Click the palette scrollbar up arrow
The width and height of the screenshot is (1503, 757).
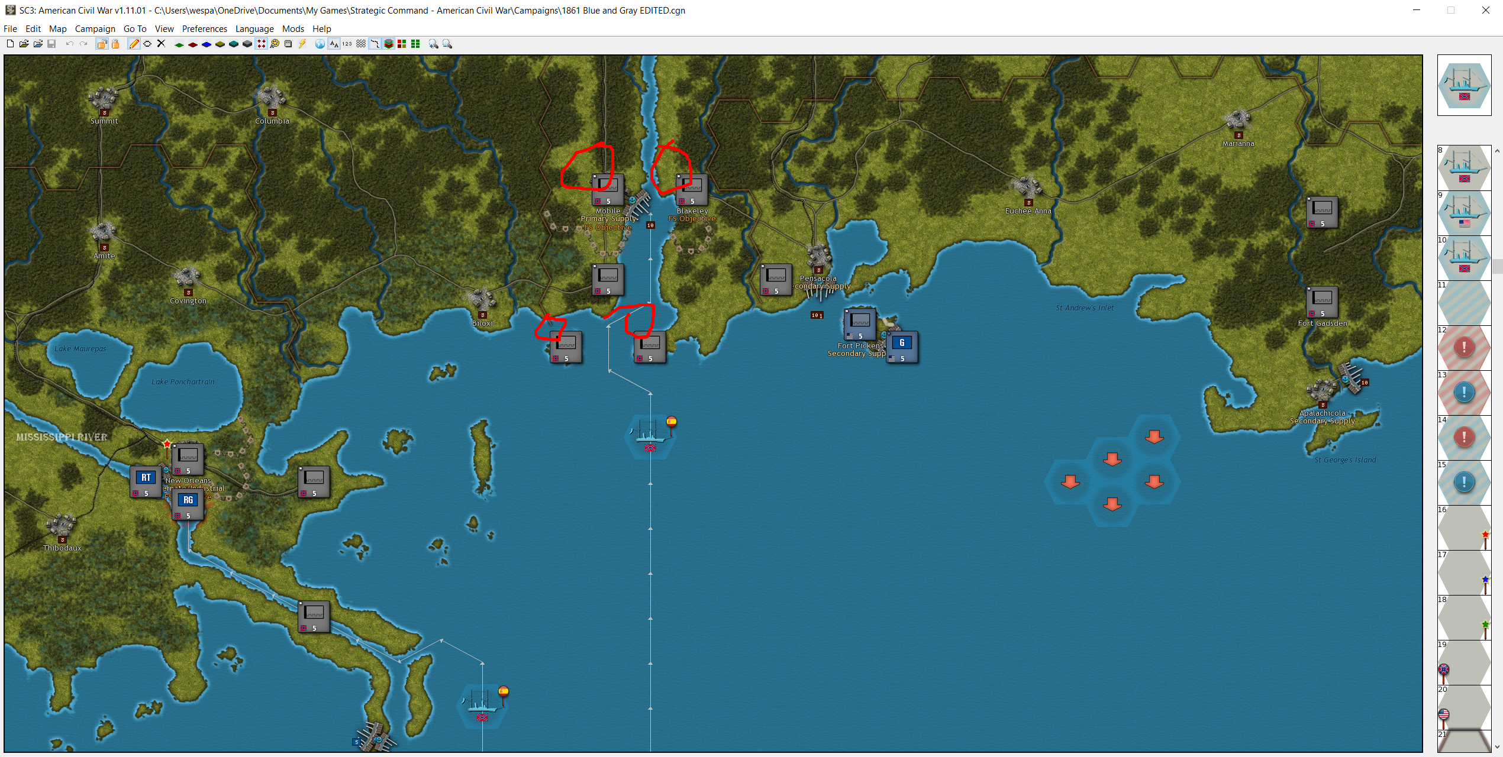coord(1497,151)
